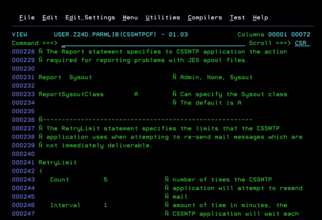Click 'CSSMTP application will wait each' comment
The image size is (322, 220).
click(232, 214)
